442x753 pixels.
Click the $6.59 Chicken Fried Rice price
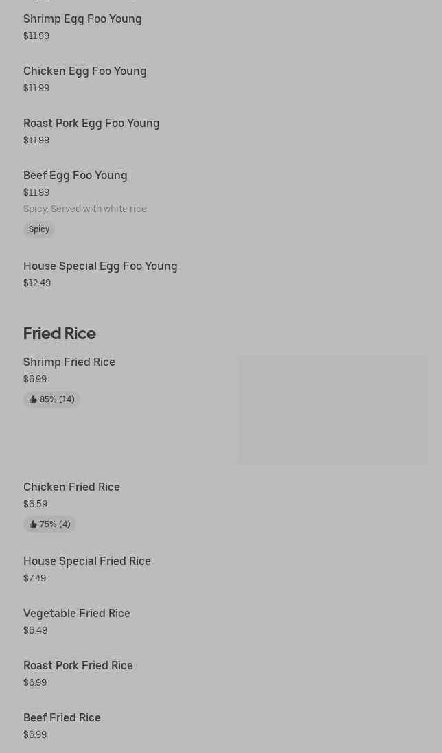pos(35,504)
